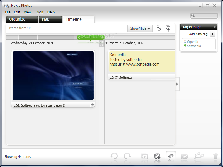The image size is (223, 167).
Task: Send by email envelope icon
Action: coord(185,157)
